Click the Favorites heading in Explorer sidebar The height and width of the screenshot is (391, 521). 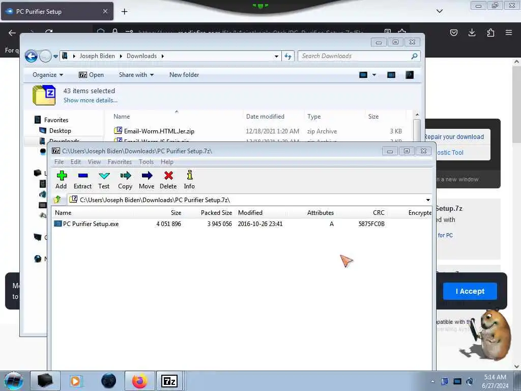point(56,120)
